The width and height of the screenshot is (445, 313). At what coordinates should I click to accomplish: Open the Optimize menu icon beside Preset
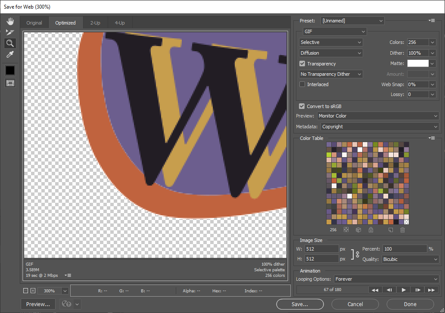432,20
